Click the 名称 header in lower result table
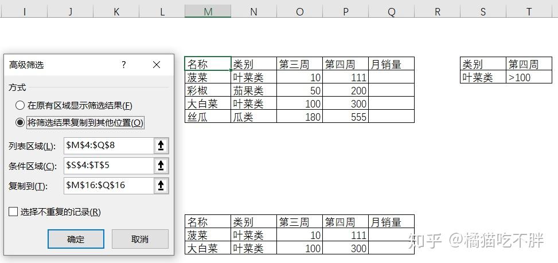Image resolution: width=558 pixels, height=263 pixels. tap(208, 221)
